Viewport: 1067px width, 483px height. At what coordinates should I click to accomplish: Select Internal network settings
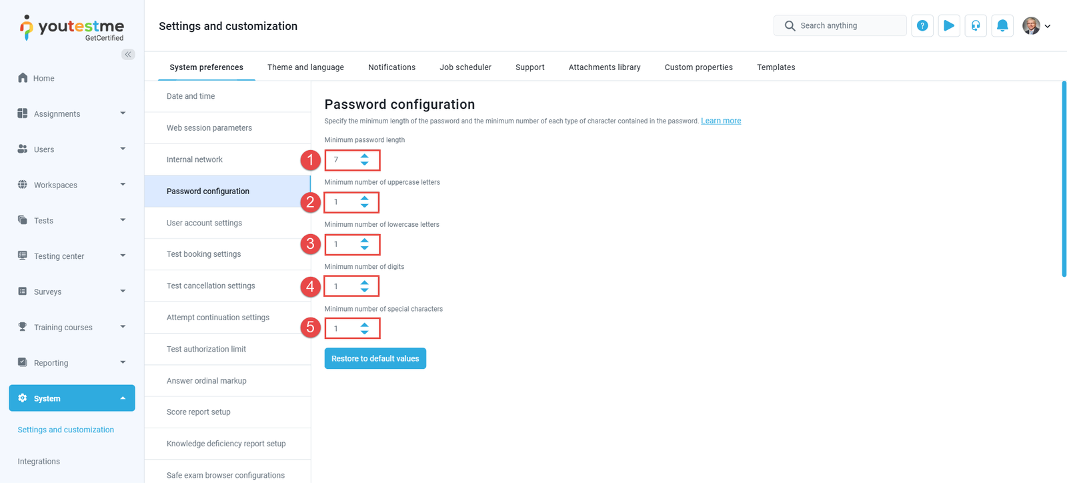(228, 159)
